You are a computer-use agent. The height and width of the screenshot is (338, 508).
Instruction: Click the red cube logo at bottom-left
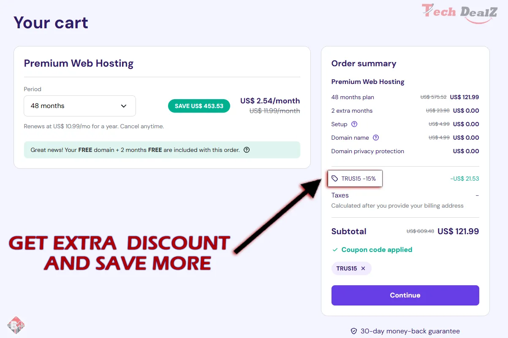16,325
